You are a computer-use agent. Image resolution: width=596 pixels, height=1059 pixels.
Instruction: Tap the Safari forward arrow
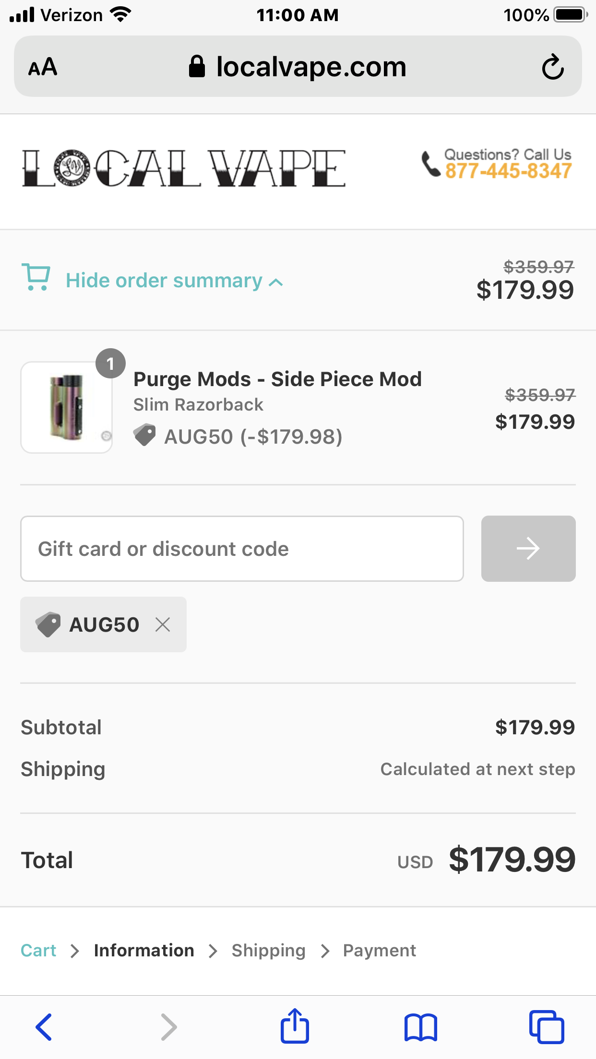click(168, 1027)
